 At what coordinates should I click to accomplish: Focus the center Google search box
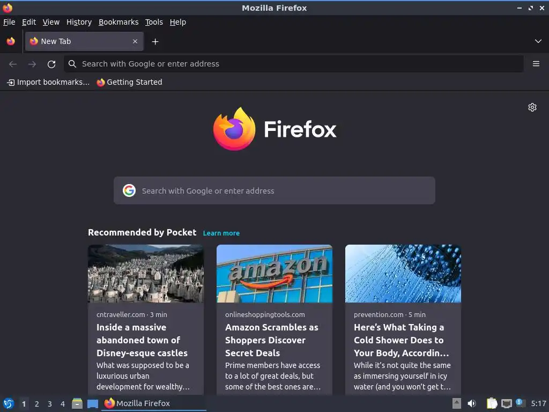274,190
